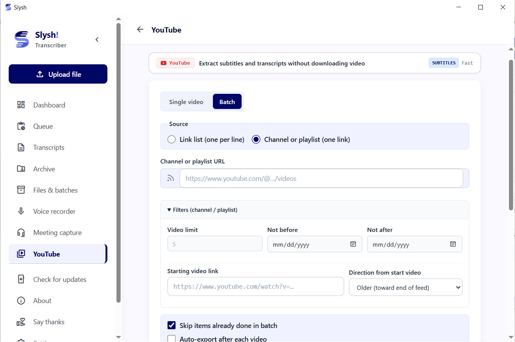Click the Channel or playlist URL input
Viewport: 515px width, 342px height.
click(x=321, y=178)
